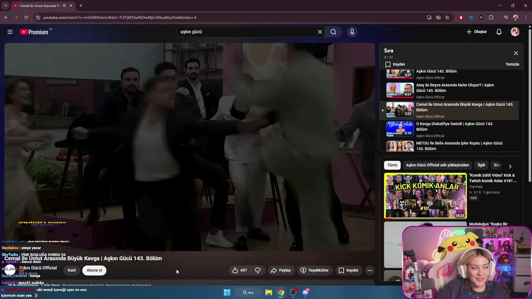The width and height of the screenshot is (532, 299).
Task: Open the Oluştur create menu
Action: pos(476,32)
